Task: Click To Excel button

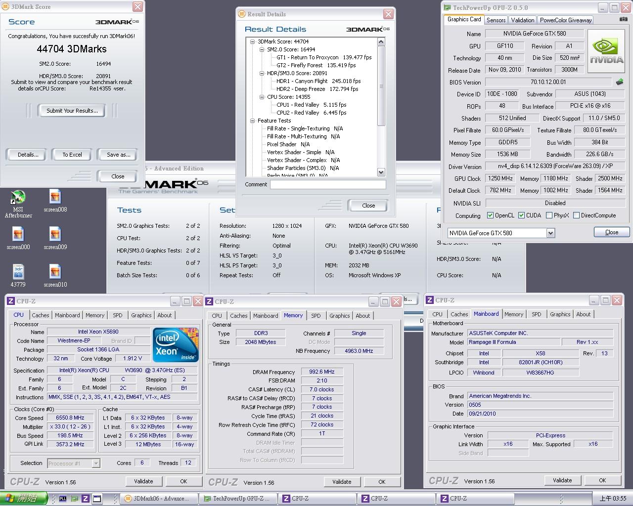Action: [72, 155]
